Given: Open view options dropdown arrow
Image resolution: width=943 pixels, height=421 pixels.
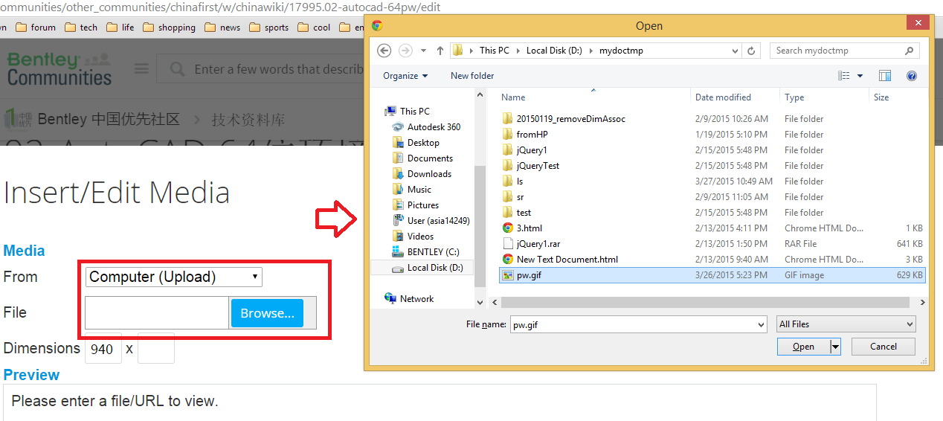Looking at the screenshot, I should [x=860, y=76].
